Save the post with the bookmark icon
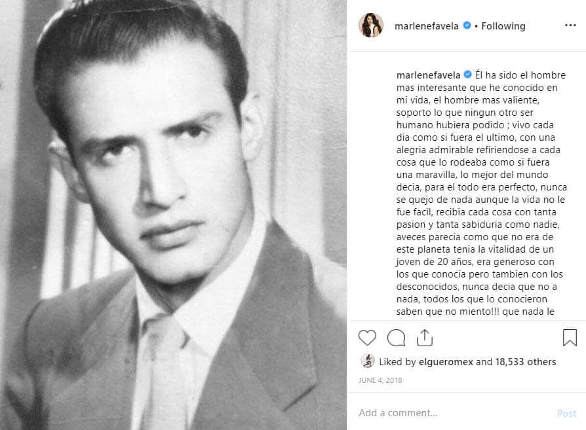Viewport: 586px width, 430px height. 568,338
